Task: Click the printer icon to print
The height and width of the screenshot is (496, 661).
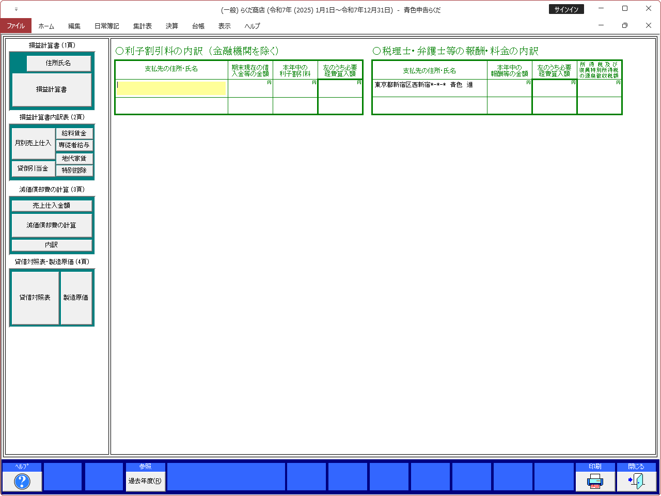Action: pos(595,481)
